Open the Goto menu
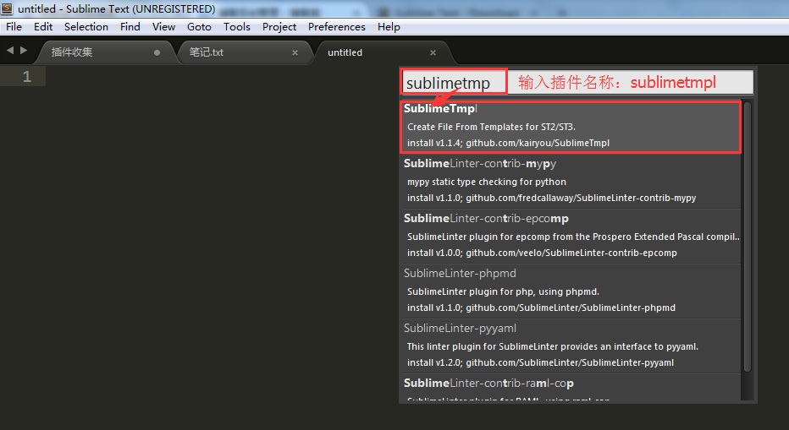Image resolution: width=789 pixels, height=430 pixels. [199, 27]
